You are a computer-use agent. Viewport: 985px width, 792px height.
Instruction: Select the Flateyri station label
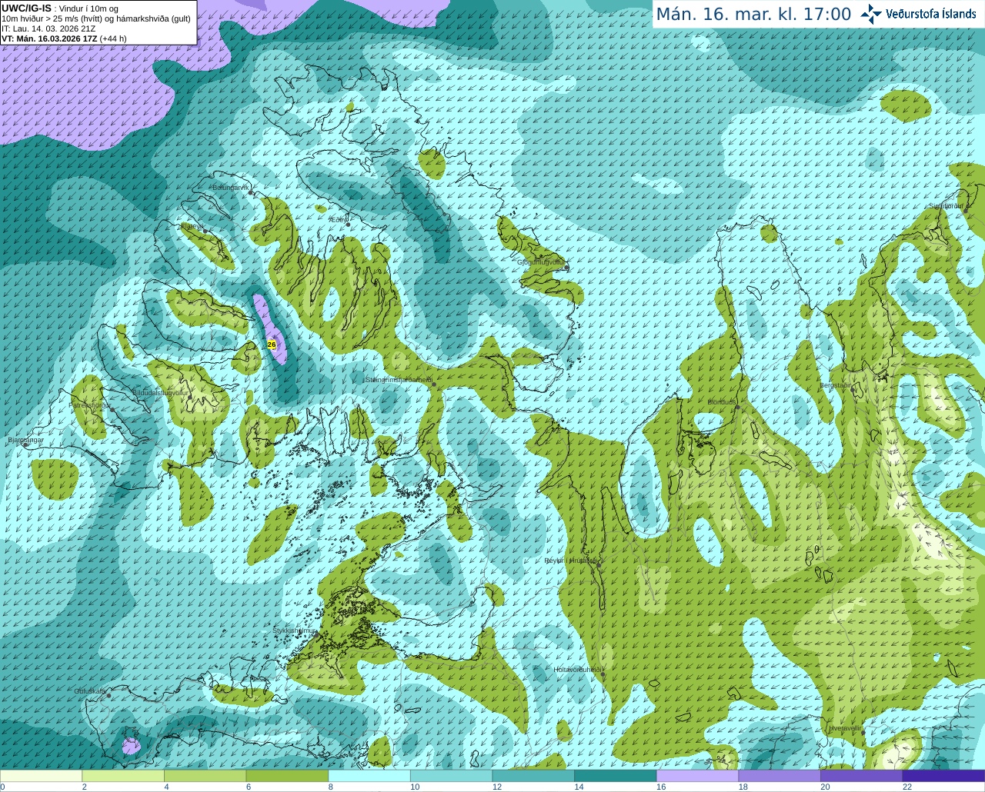(192, 226)
